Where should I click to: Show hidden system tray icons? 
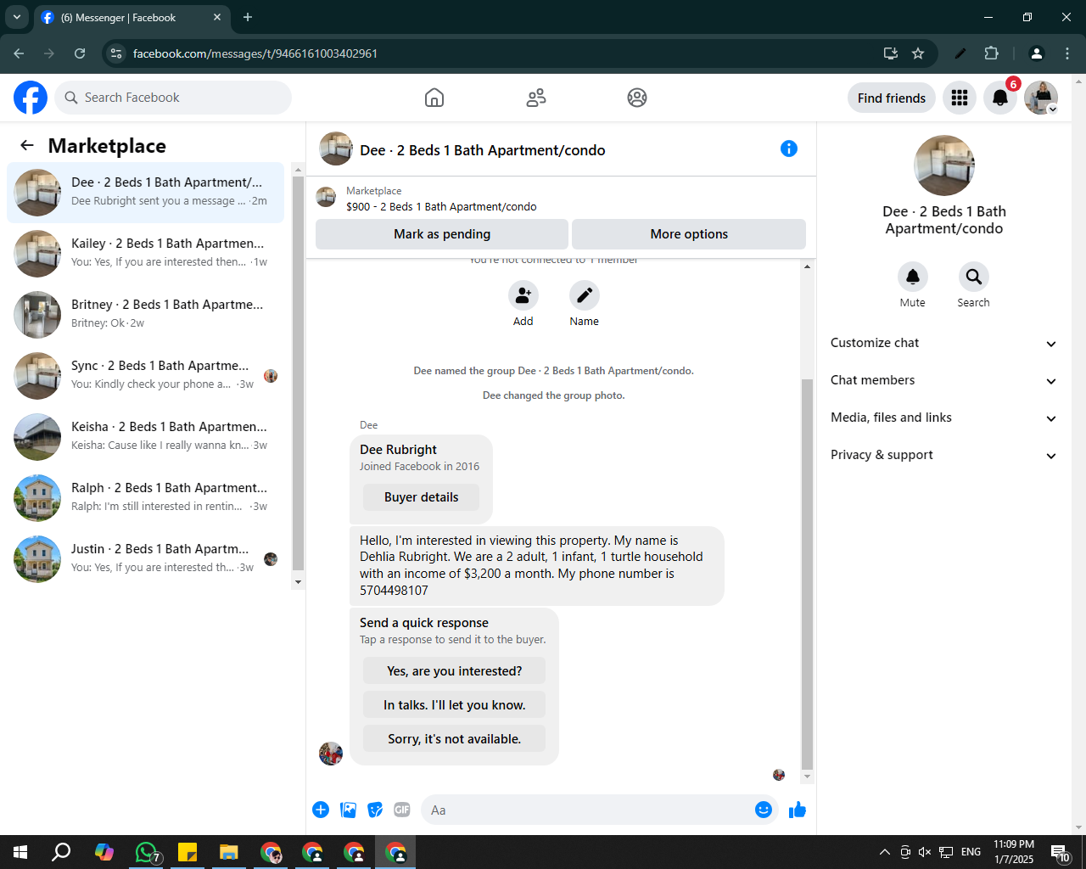tap(884, 852)
